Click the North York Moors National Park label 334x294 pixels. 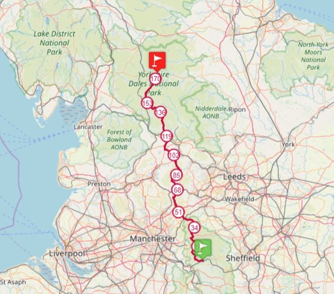pos(313,56)
